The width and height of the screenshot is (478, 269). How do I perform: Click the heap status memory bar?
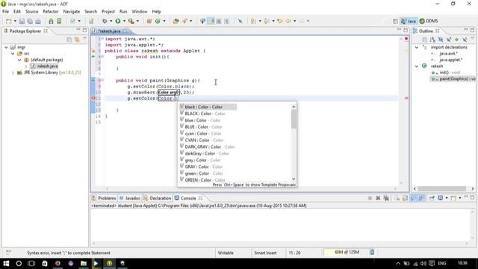coord(346,253)
